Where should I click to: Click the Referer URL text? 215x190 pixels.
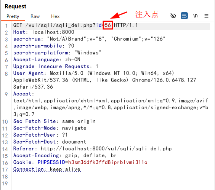tap(106, 148)
